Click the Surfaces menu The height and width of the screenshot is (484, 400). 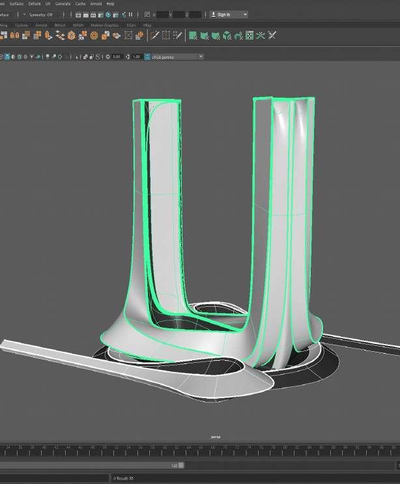(x=16, y=3)
